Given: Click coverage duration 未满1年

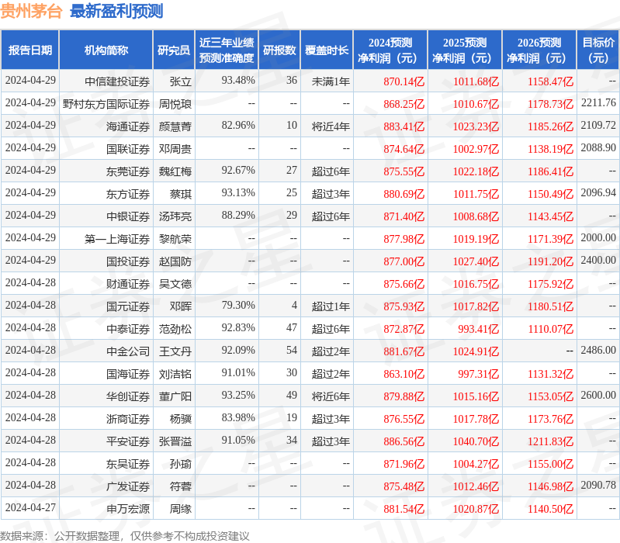Looking at the screenshot, I should pyautogui.click(x=331, y=81).
